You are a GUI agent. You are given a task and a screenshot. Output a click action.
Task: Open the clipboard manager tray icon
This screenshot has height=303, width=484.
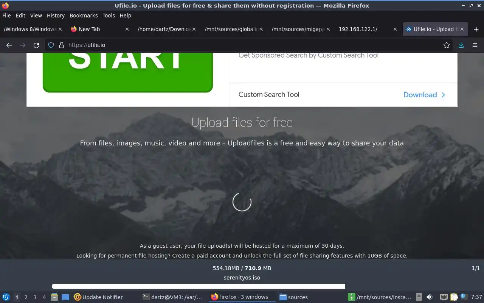point(454,297)
